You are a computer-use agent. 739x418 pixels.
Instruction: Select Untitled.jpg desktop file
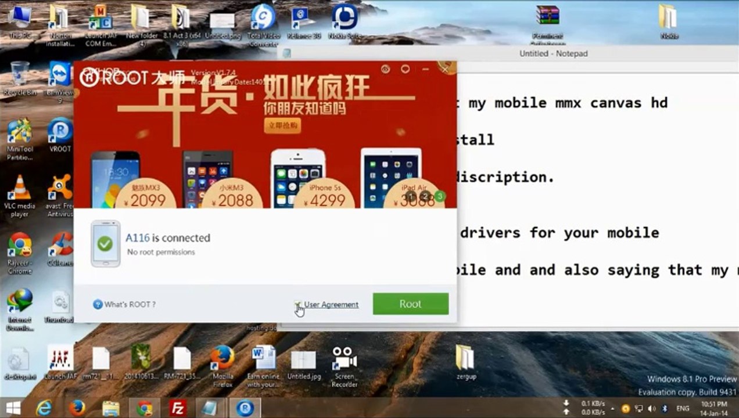coord(303,365)
